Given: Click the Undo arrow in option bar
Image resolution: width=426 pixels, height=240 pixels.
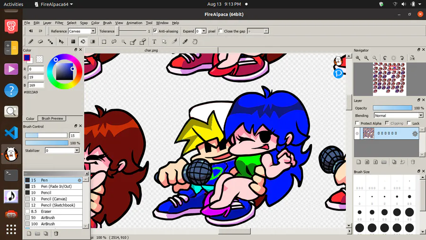Looking at the screenshot, I should point(31,31).
